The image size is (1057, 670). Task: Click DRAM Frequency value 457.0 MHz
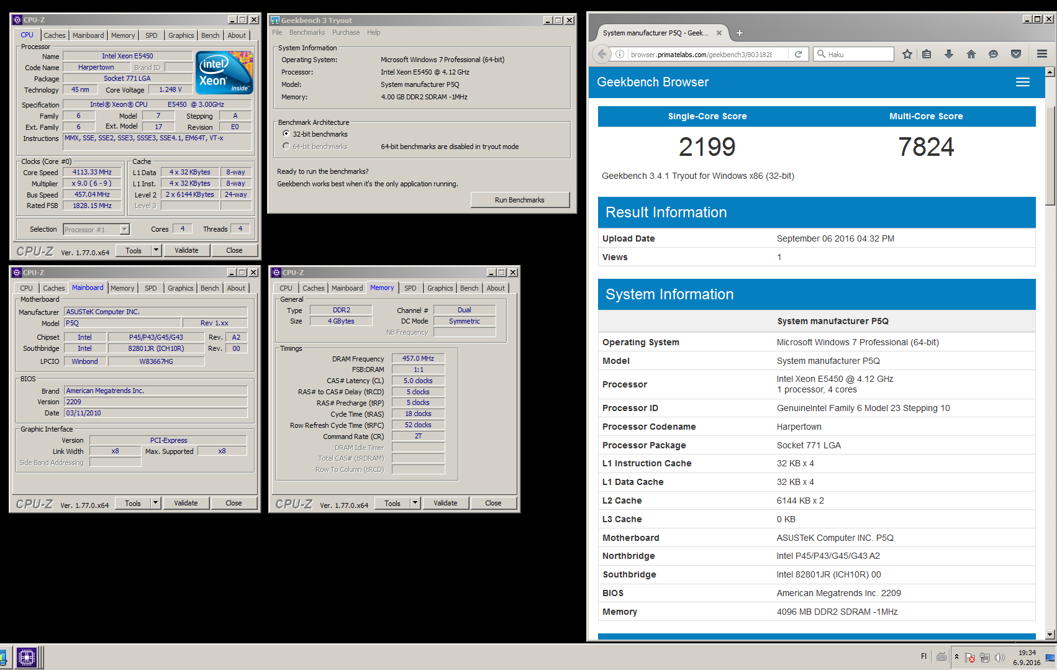[x=418, y=358]
